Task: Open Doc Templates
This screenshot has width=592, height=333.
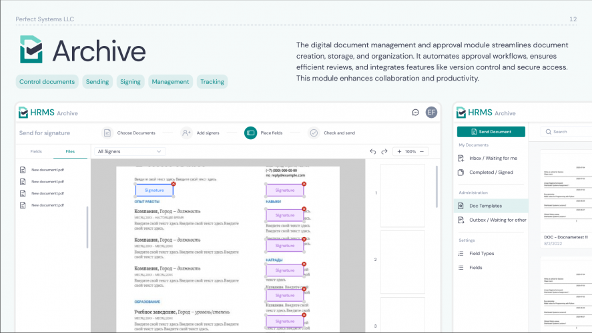Action: [x=491, y=206]
